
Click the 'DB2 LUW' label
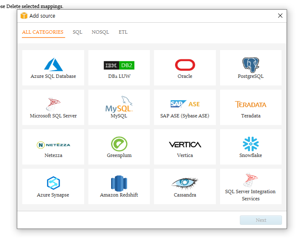[x=119, y=76]
